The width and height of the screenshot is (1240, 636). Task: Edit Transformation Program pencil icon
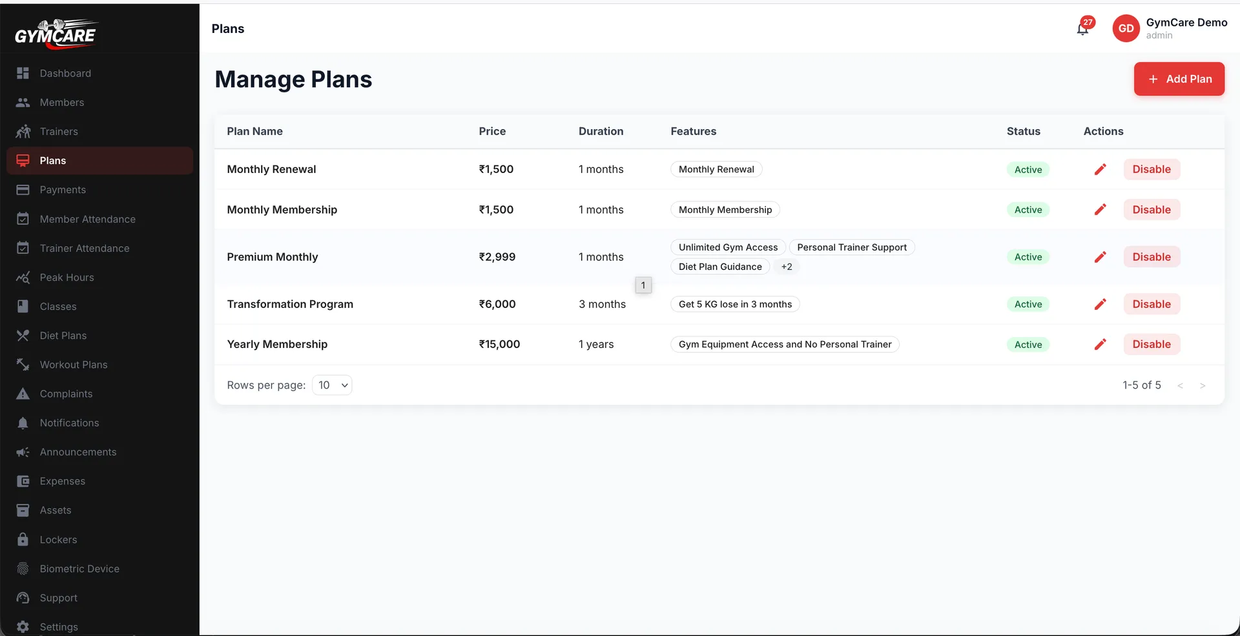click(1100, 304)
